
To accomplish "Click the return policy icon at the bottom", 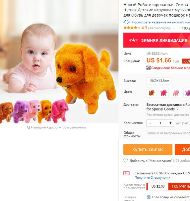I will [149, 197].
